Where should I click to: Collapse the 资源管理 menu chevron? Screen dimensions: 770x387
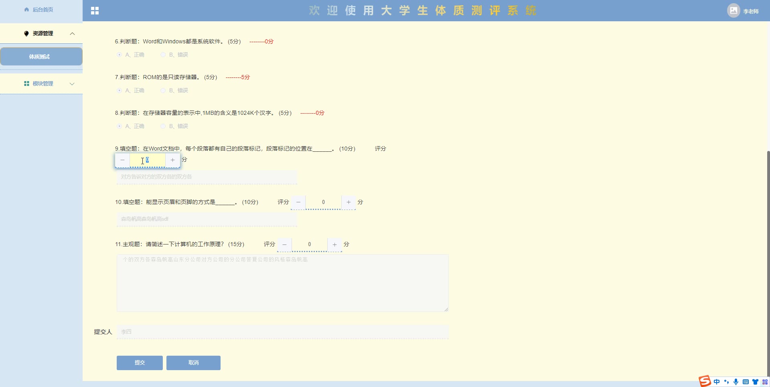click(72, 34)
